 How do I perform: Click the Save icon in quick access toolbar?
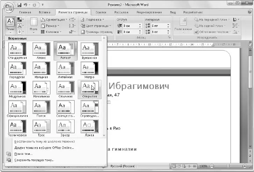(20, 5)
